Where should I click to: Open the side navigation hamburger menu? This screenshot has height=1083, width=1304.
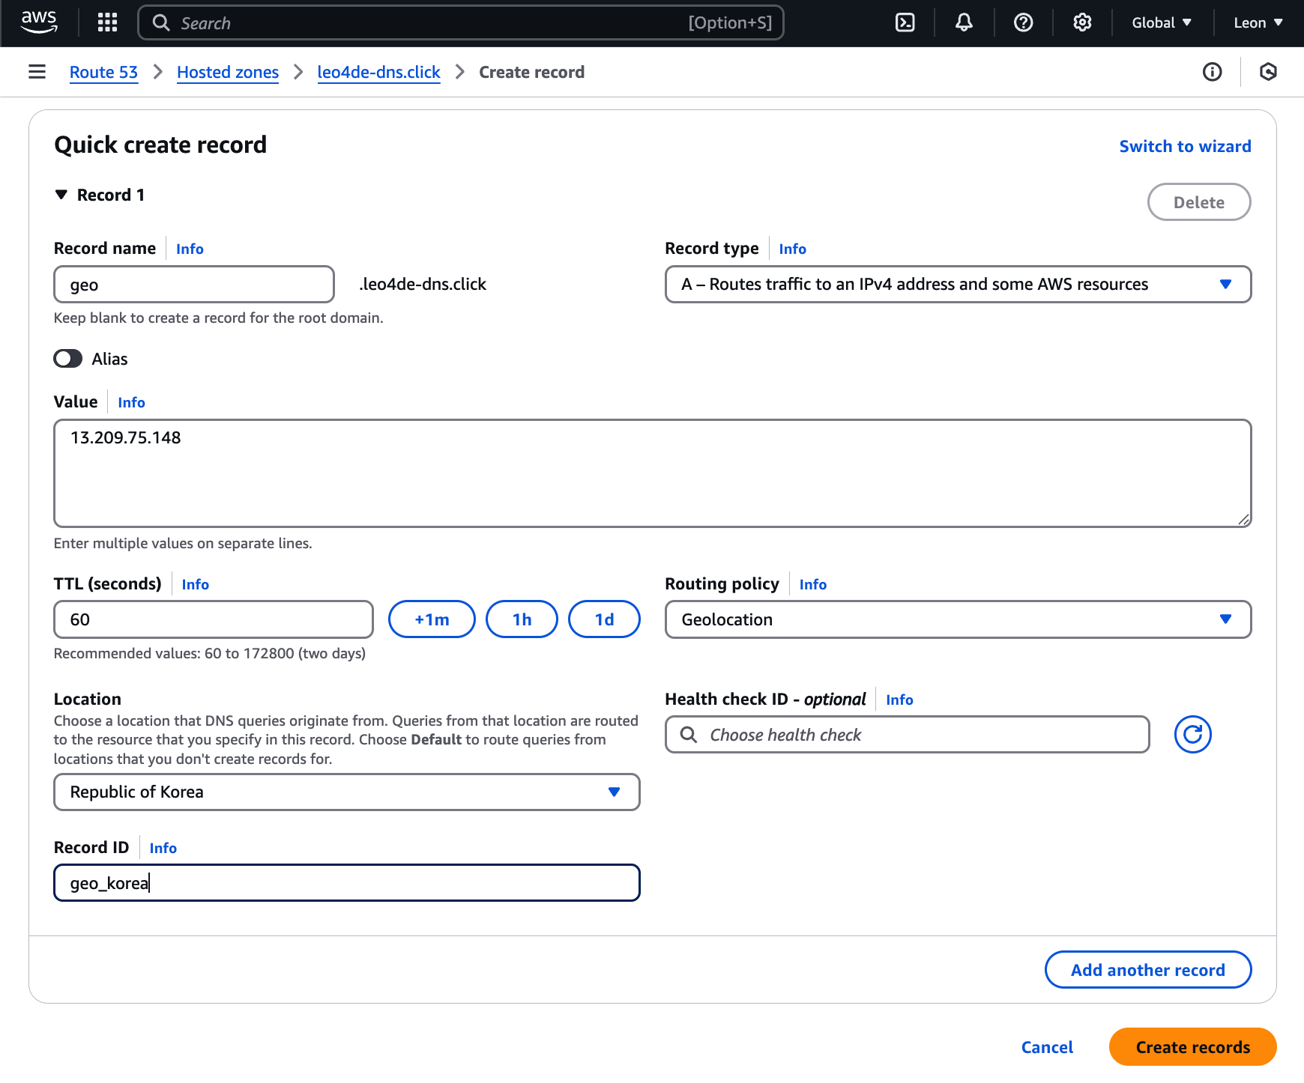click(37, 72)
